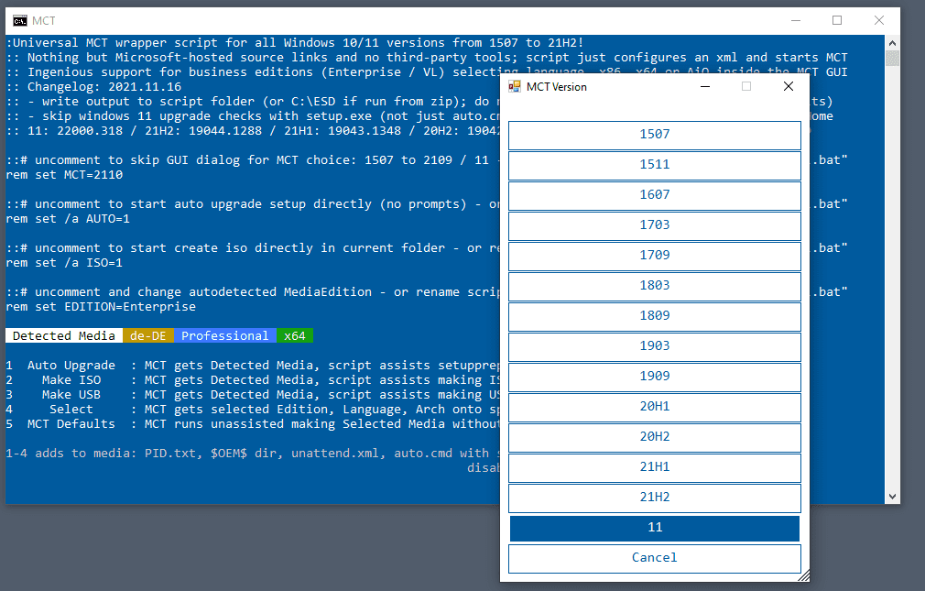Click the 1709 version button

(654, 256)
